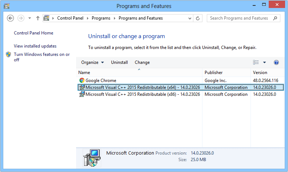
Task: Focus the Search Programs and Features box
Action: point(243,18)
